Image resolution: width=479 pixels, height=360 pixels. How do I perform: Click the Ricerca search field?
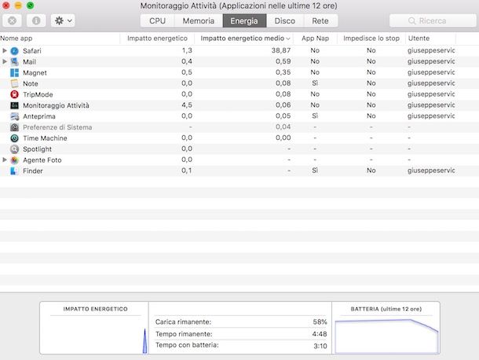(433, 20)
